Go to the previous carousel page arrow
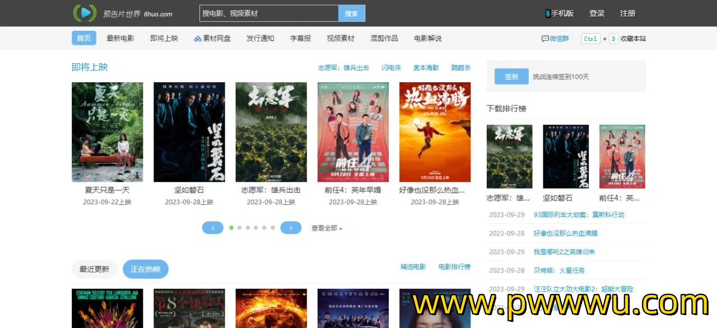Viewport: 717px width, 328px height. (x=213, y=228)
